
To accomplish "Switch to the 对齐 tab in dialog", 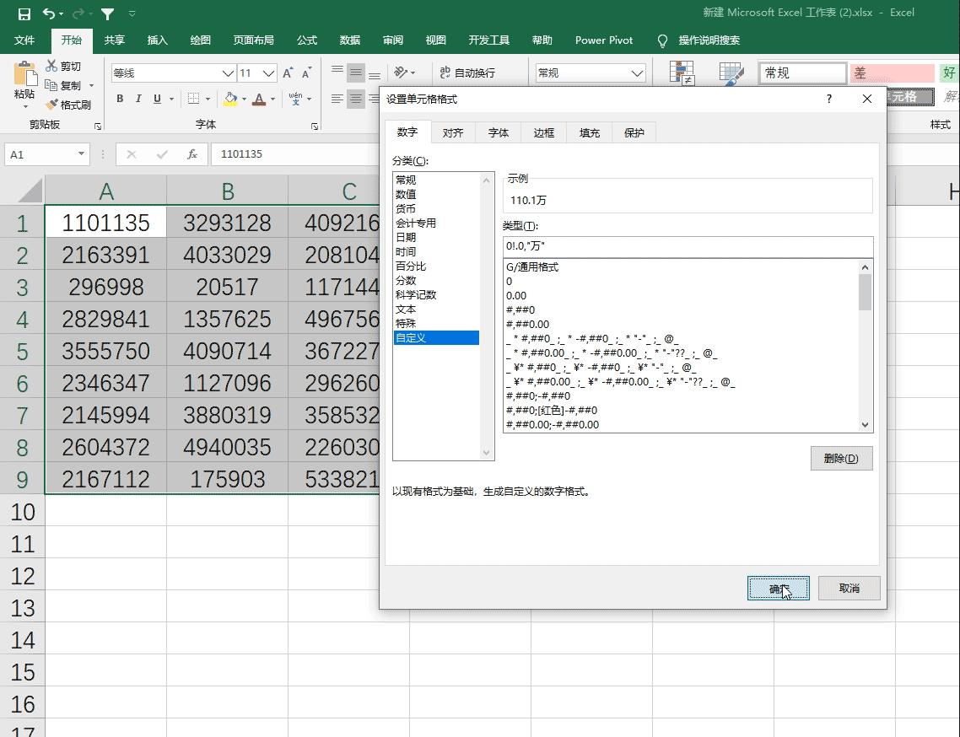I will pyautogui.click(x=453, y=132).
